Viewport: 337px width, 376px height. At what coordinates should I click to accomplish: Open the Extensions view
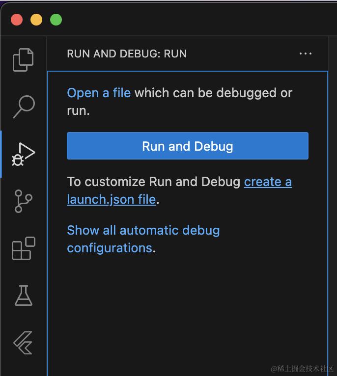tap(24, 248)
